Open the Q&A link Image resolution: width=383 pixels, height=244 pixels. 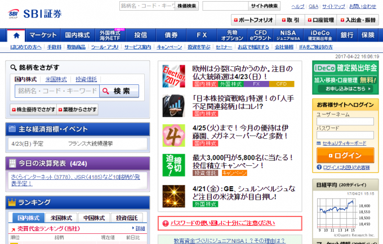[x=313, y=7]
